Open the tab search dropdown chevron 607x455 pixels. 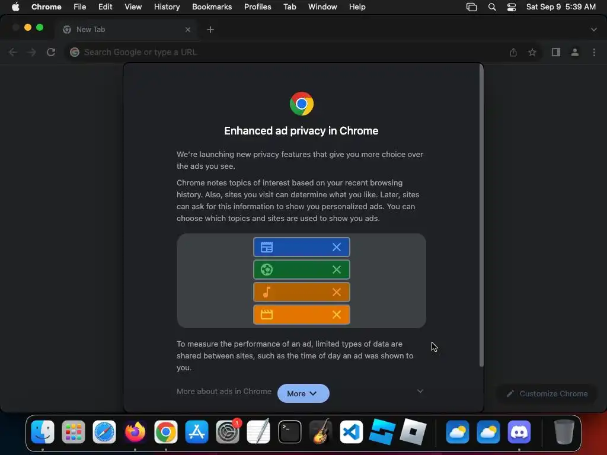coord(594,30)
